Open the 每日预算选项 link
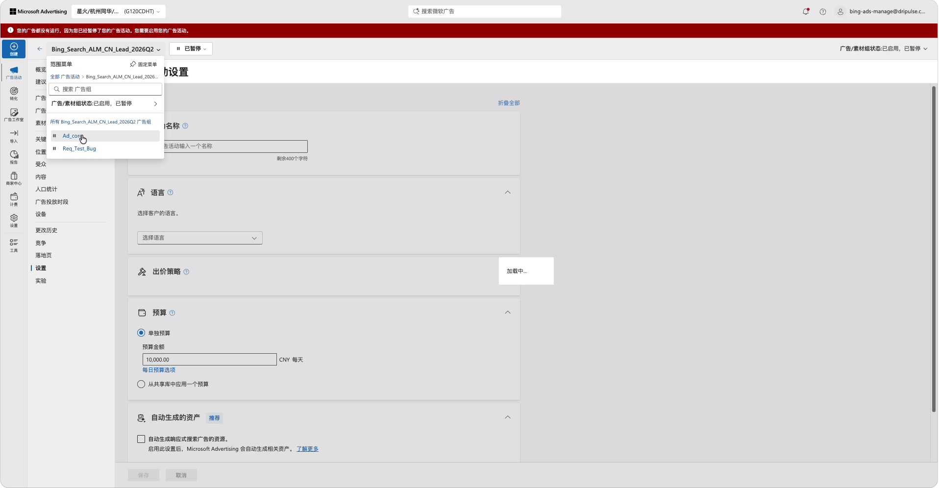The width and height of the screenshot is (939, 488). (159, 370)
